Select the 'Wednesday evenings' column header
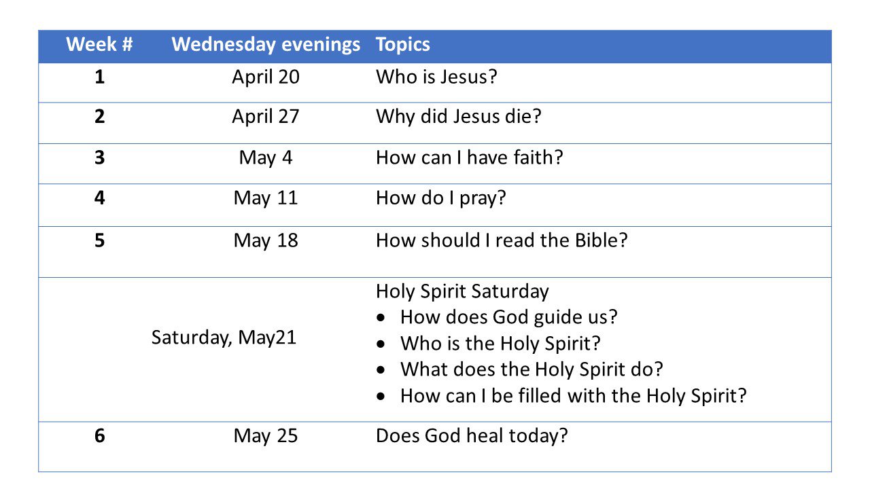Image resolution: width=870 pixels, height=489 pixels. (x=266, y=46)
